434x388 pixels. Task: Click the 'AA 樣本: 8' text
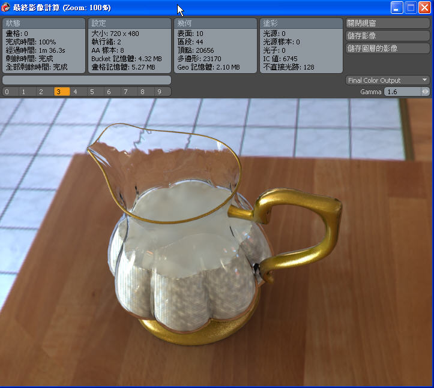(x=107, y=50)
